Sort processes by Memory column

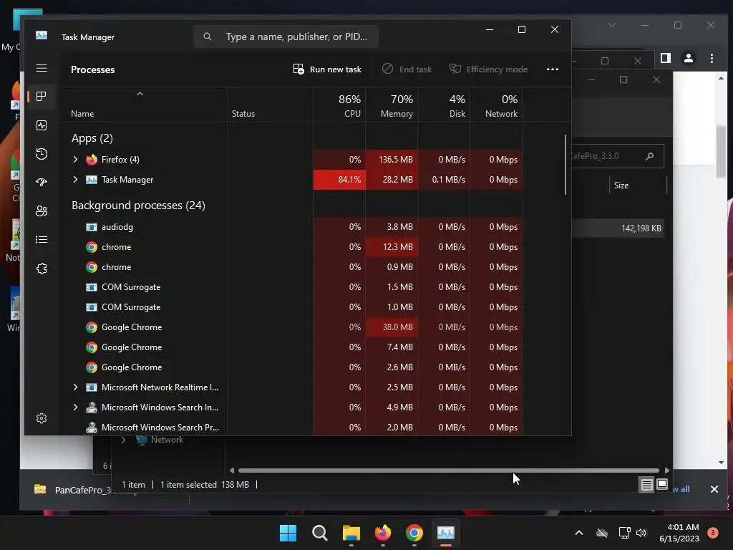[392, 105]
